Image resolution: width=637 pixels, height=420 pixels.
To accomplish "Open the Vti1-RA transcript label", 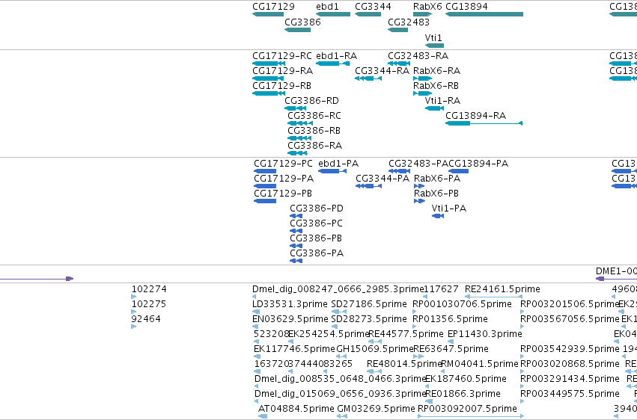I will click(x=442, y=101).
